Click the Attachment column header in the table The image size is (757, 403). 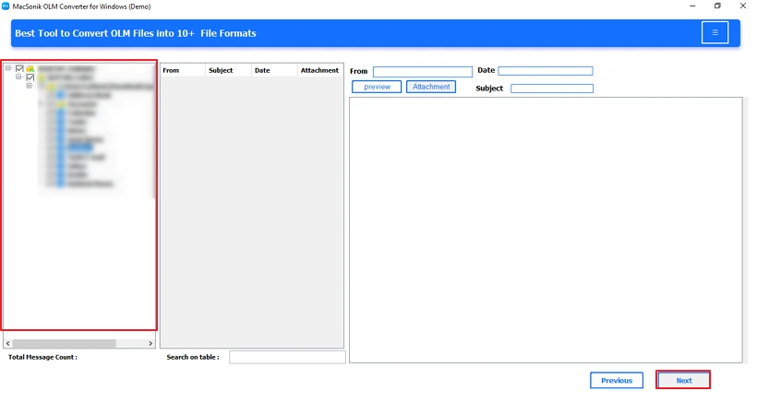(x=319, y=70)
